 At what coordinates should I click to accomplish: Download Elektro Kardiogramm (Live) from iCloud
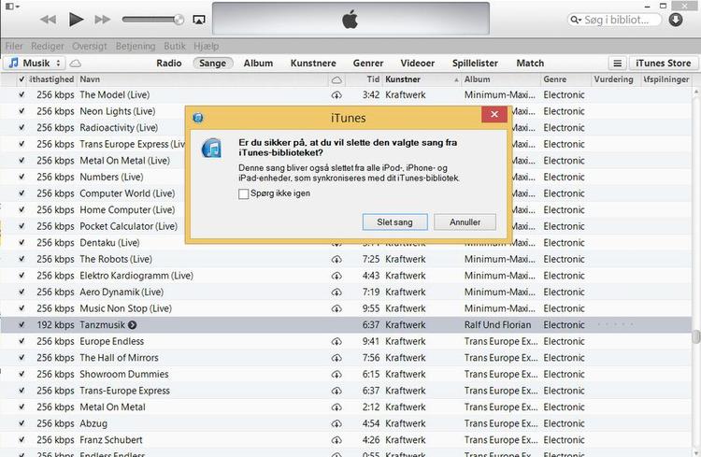click(x=336, y=276)
